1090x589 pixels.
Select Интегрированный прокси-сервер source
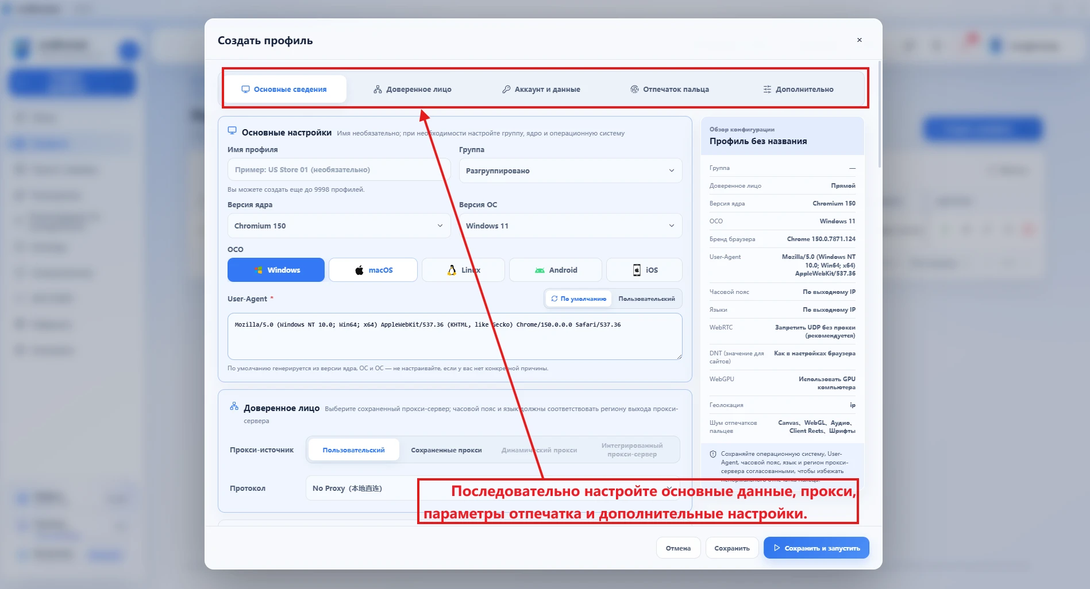632,450
